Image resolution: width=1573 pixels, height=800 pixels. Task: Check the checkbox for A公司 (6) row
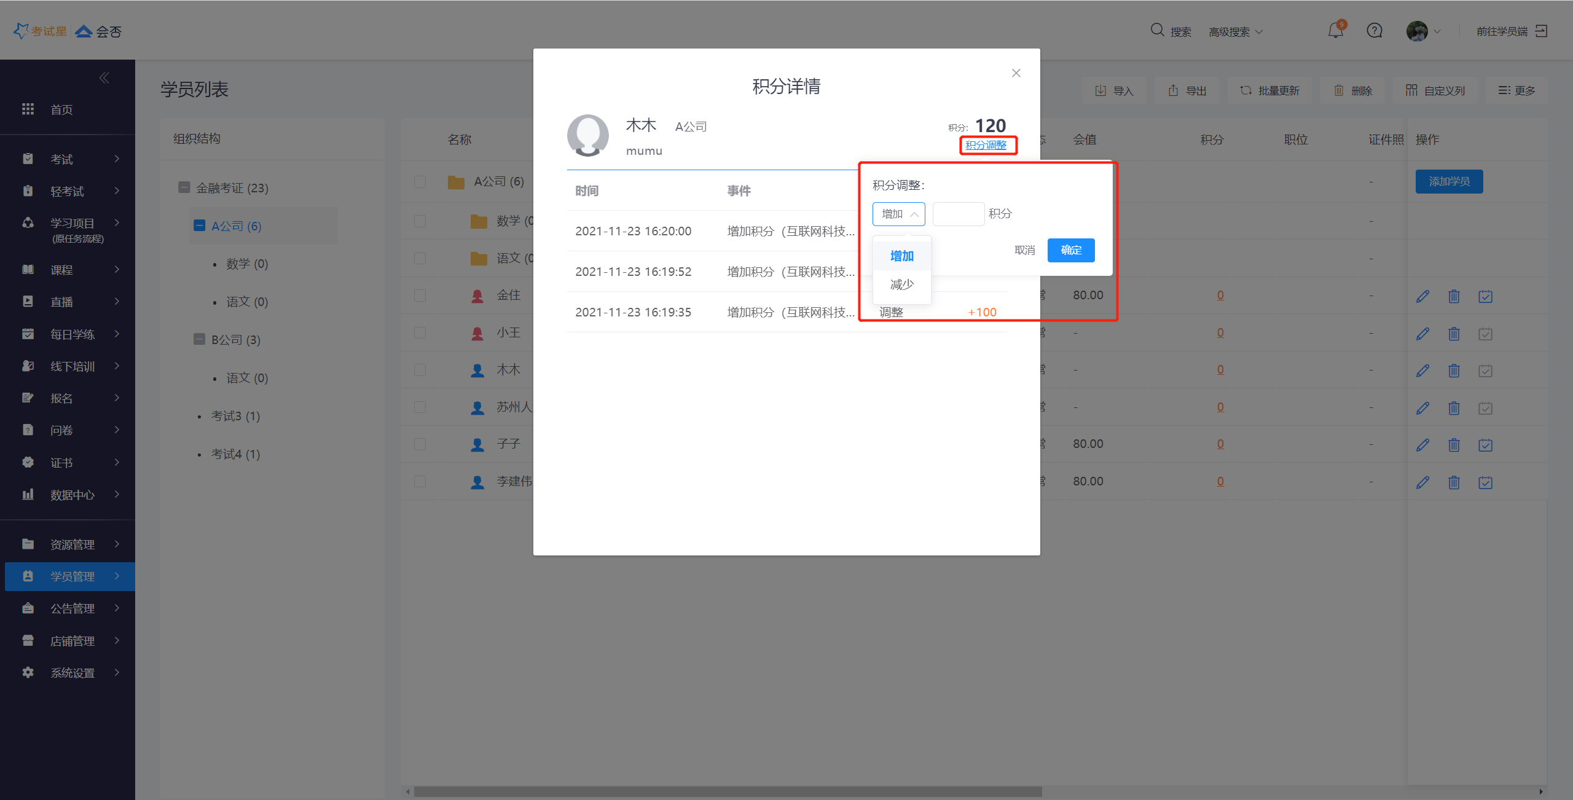coord(420,182)
